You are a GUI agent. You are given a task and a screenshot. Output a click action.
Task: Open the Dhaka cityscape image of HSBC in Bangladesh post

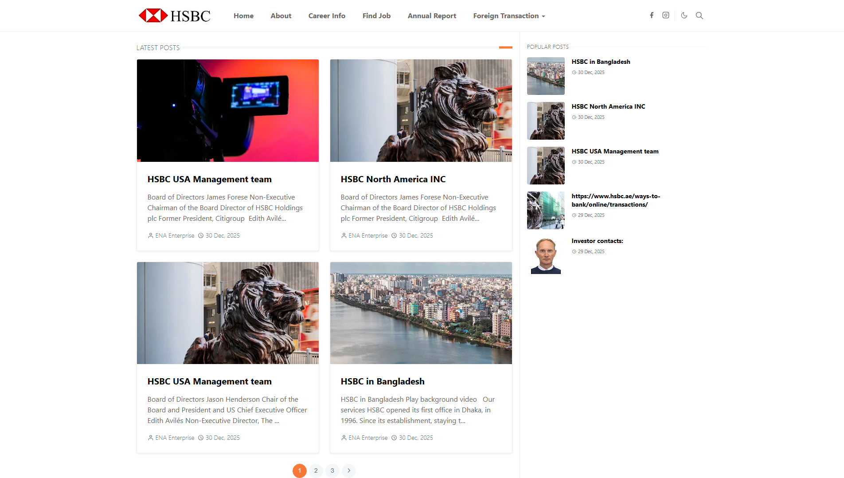tap(421, 313)
